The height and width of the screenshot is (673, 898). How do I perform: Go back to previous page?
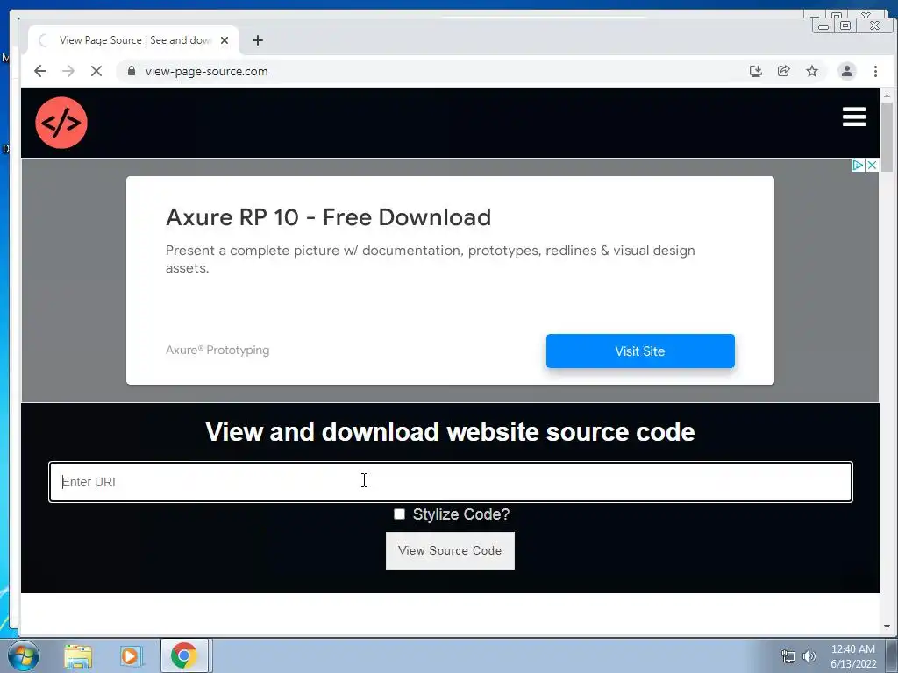(x=40, y=71)
